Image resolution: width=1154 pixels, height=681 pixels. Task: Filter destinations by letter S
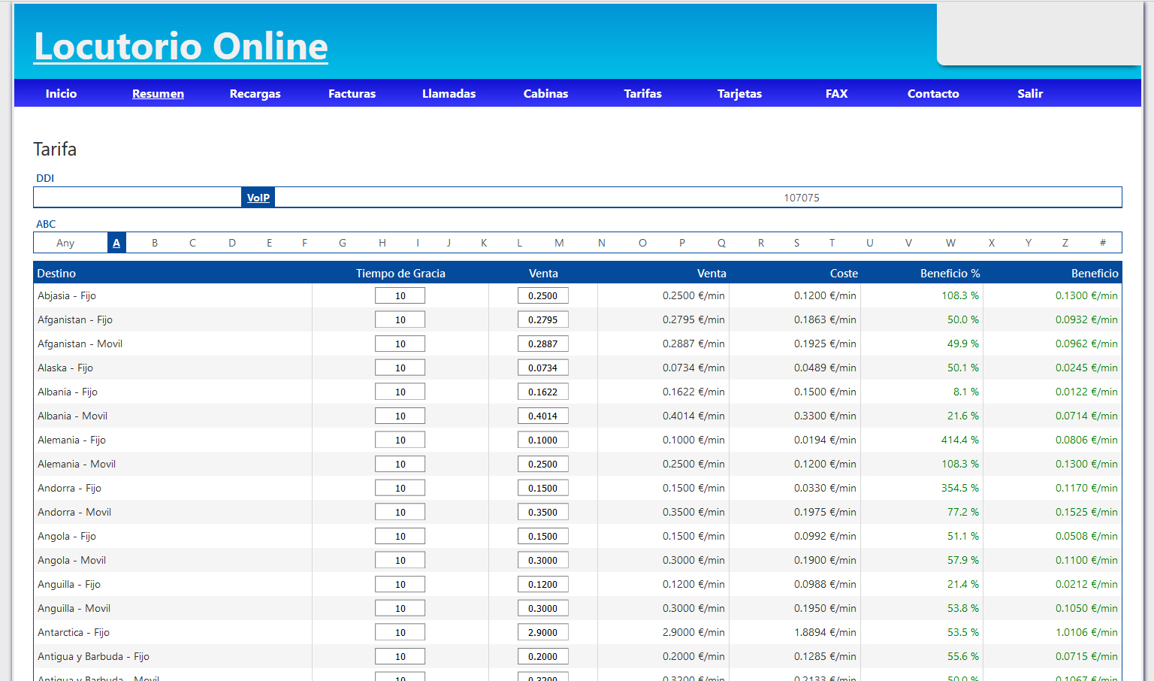[796, 243]
